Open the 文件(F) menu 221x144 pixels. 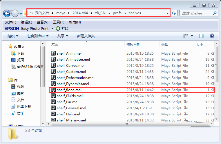click(x=10, y=22)
